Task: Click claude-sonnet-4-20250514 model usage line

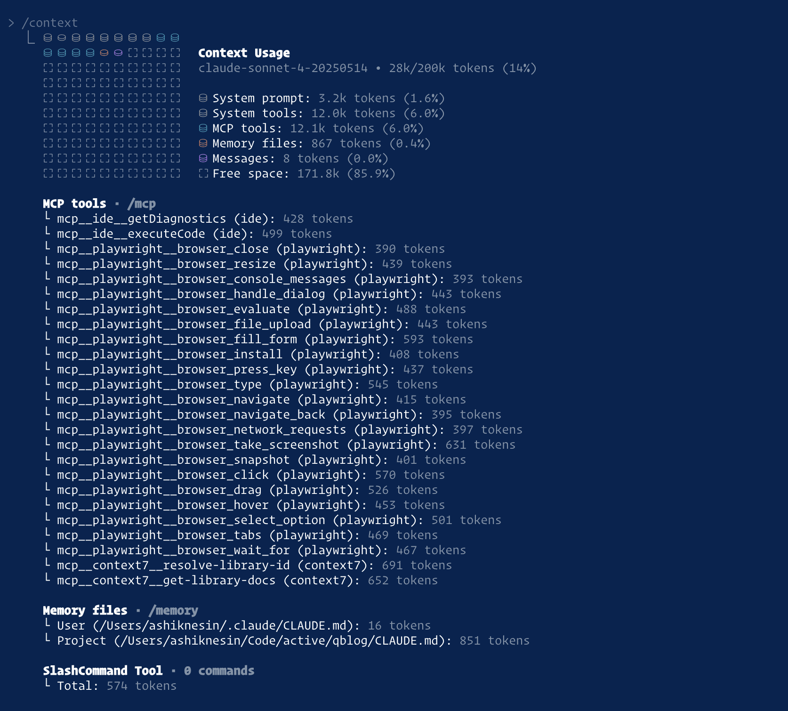Action: [367, 68]
